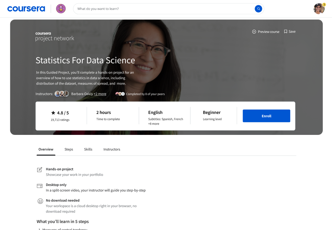Click the 4.8 / 5 rating value
This screenshot has height=230, width=332.
[63, 113]
